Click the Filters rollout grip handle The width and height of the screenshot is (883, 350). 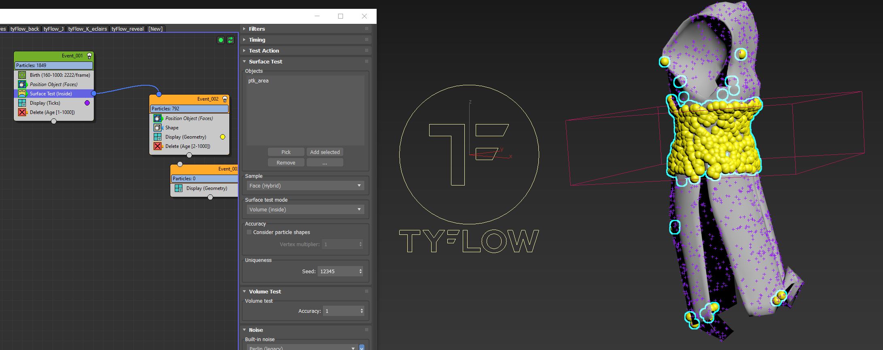point(366,29)
